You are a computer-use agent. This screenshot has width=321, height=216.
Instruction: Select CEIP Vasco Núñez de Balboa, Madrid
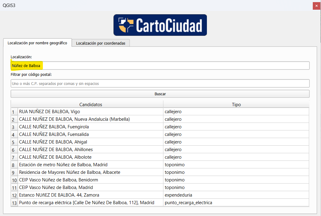coord(90,187)
